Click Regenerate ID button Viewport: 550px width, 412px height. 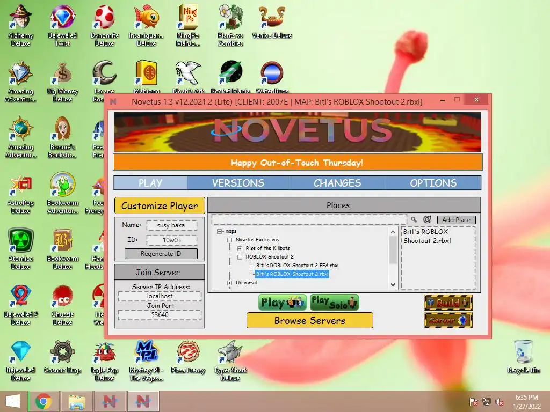tap(161, 254)
